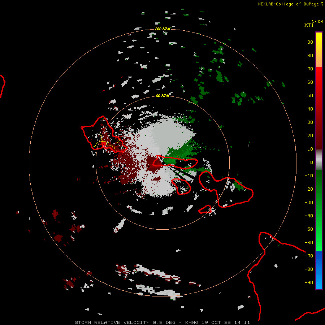Click the -80 value on velocity scale
The height and width of the screenshot is (325, 325).
point(309,269)
